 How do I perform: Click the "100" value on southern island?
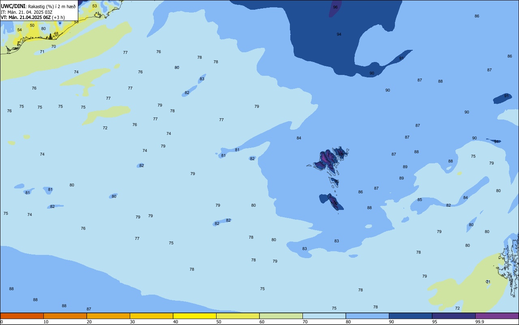[x=334, y=203]
